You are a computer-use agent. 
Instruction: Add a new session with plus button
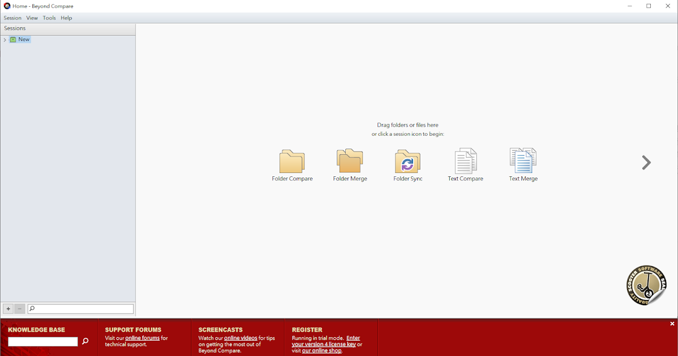coord(8,309)
